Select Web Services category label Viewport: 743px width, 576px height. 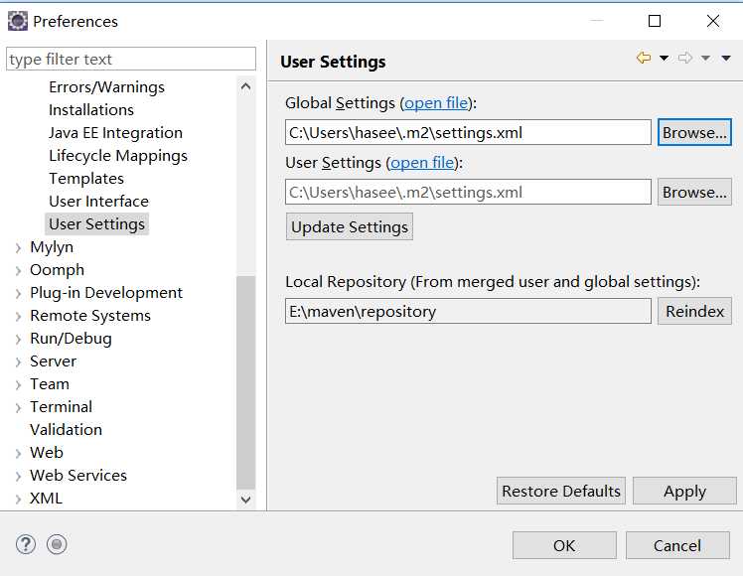tap(78, 476)
